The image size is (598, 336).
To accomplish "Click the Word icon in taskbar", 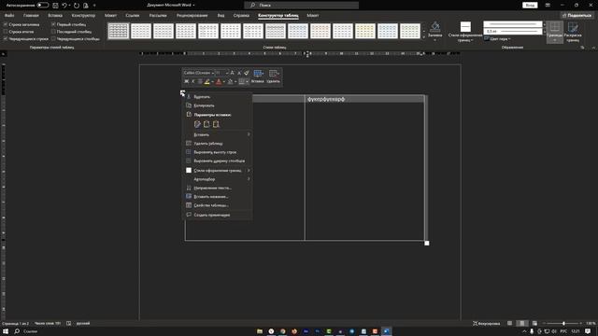I will click(386, 331).
